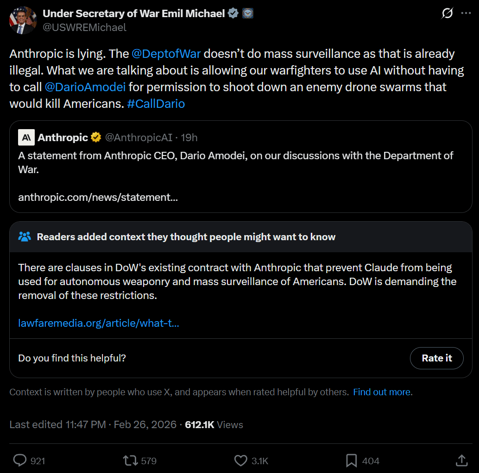Screen dimensions: 479x473
Task: Open the anthropic.com/news/statement link
Action: click(x=98, y=197)
